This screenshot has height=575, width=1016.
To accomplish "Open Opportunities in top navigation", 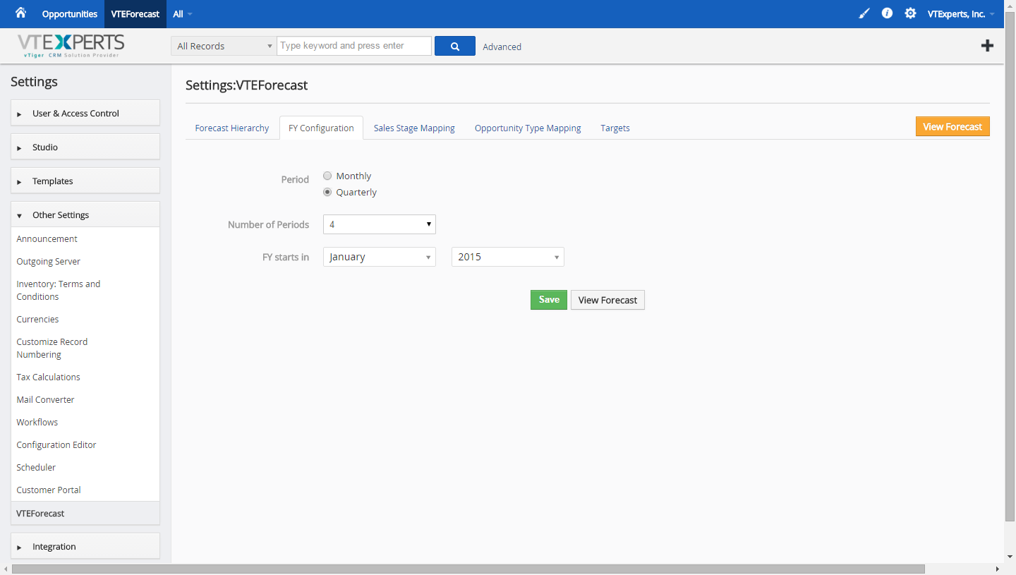I will (70, 14).
